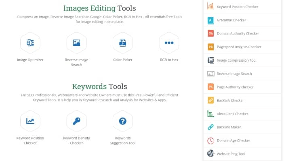Click the Color Picker text label

tap(123, 60)
